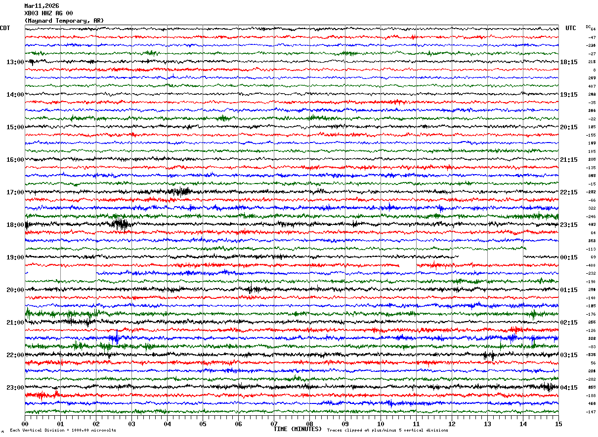Click minute tick label 12 on the axis
The image size is (598, 437).
452,424
